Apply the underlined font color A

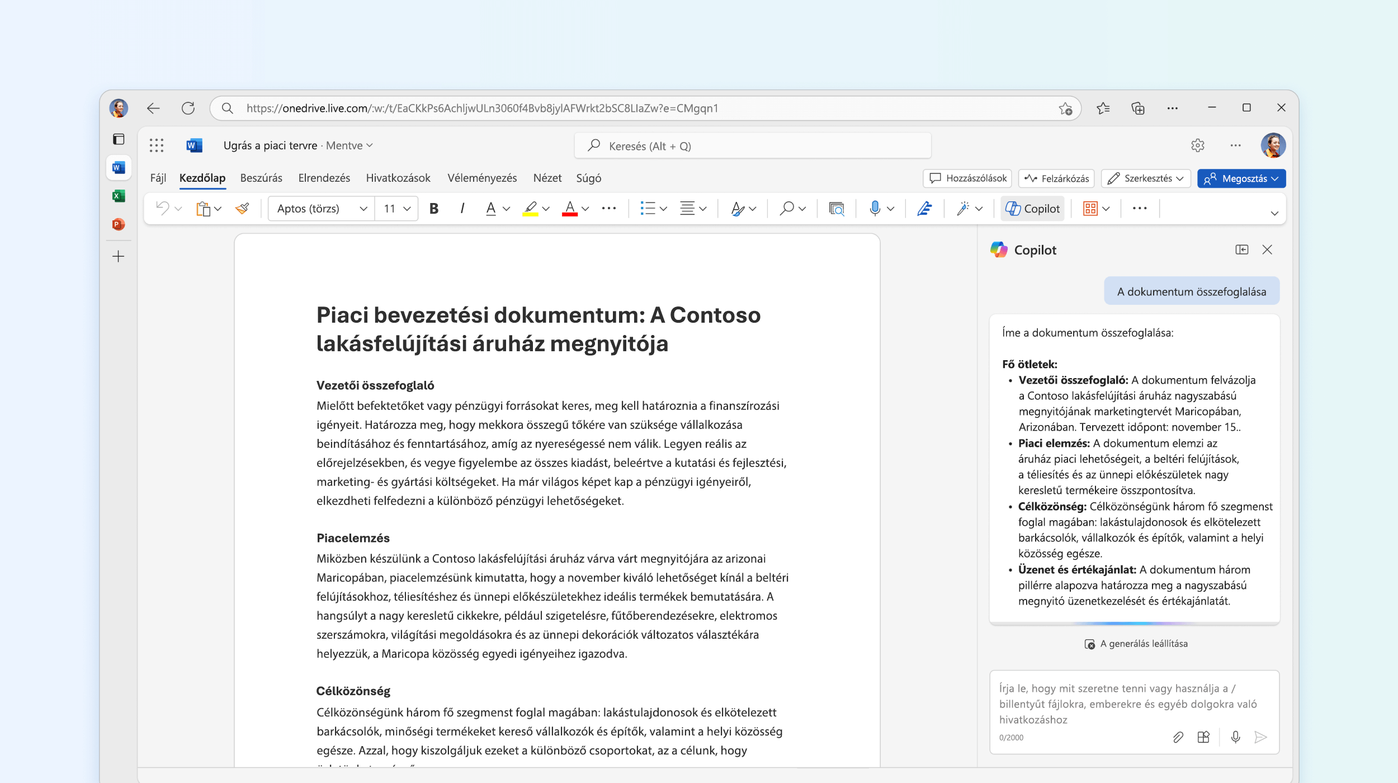click(490, 209)
